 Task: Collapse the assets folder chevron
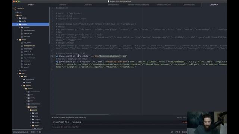(x=28, y=110)
